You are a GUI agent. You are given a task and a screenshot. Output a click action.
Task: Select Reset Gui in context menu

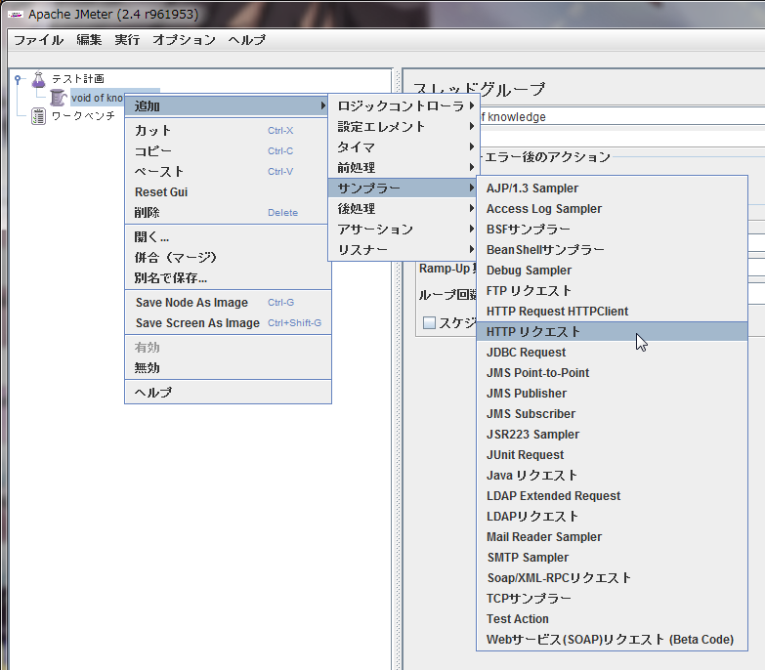pyautogui.click(x=228, y=192)
